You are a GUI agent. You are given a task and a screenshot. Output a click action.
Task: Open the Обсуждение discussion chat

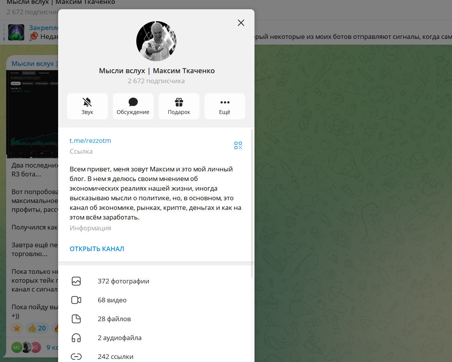(133, 106)
